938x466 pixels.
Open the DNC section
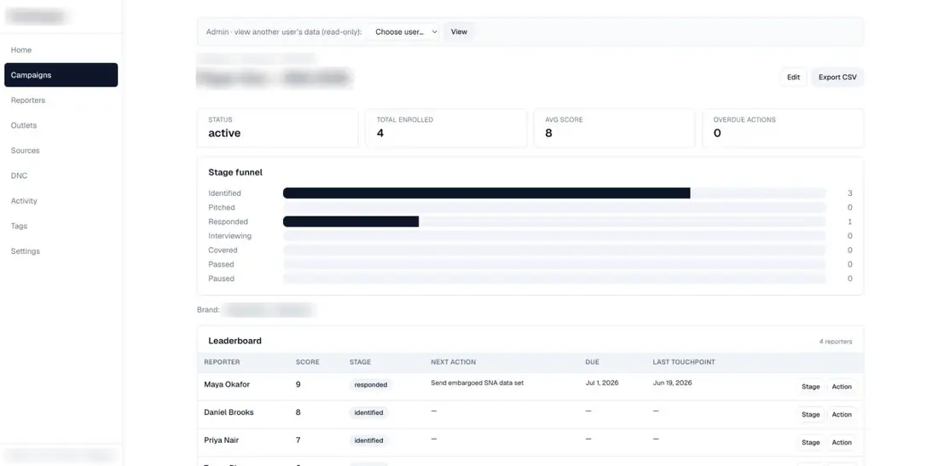click(x=61, y=175)
